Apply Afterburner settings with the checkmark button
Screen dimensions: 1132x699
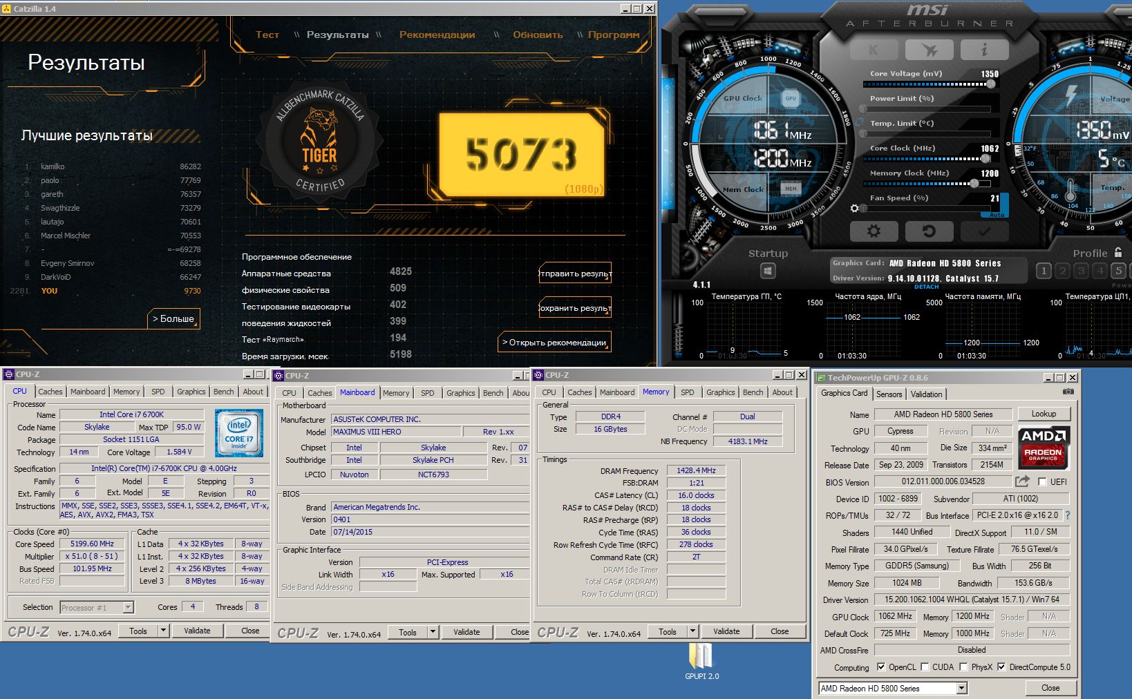click(984, 231)
